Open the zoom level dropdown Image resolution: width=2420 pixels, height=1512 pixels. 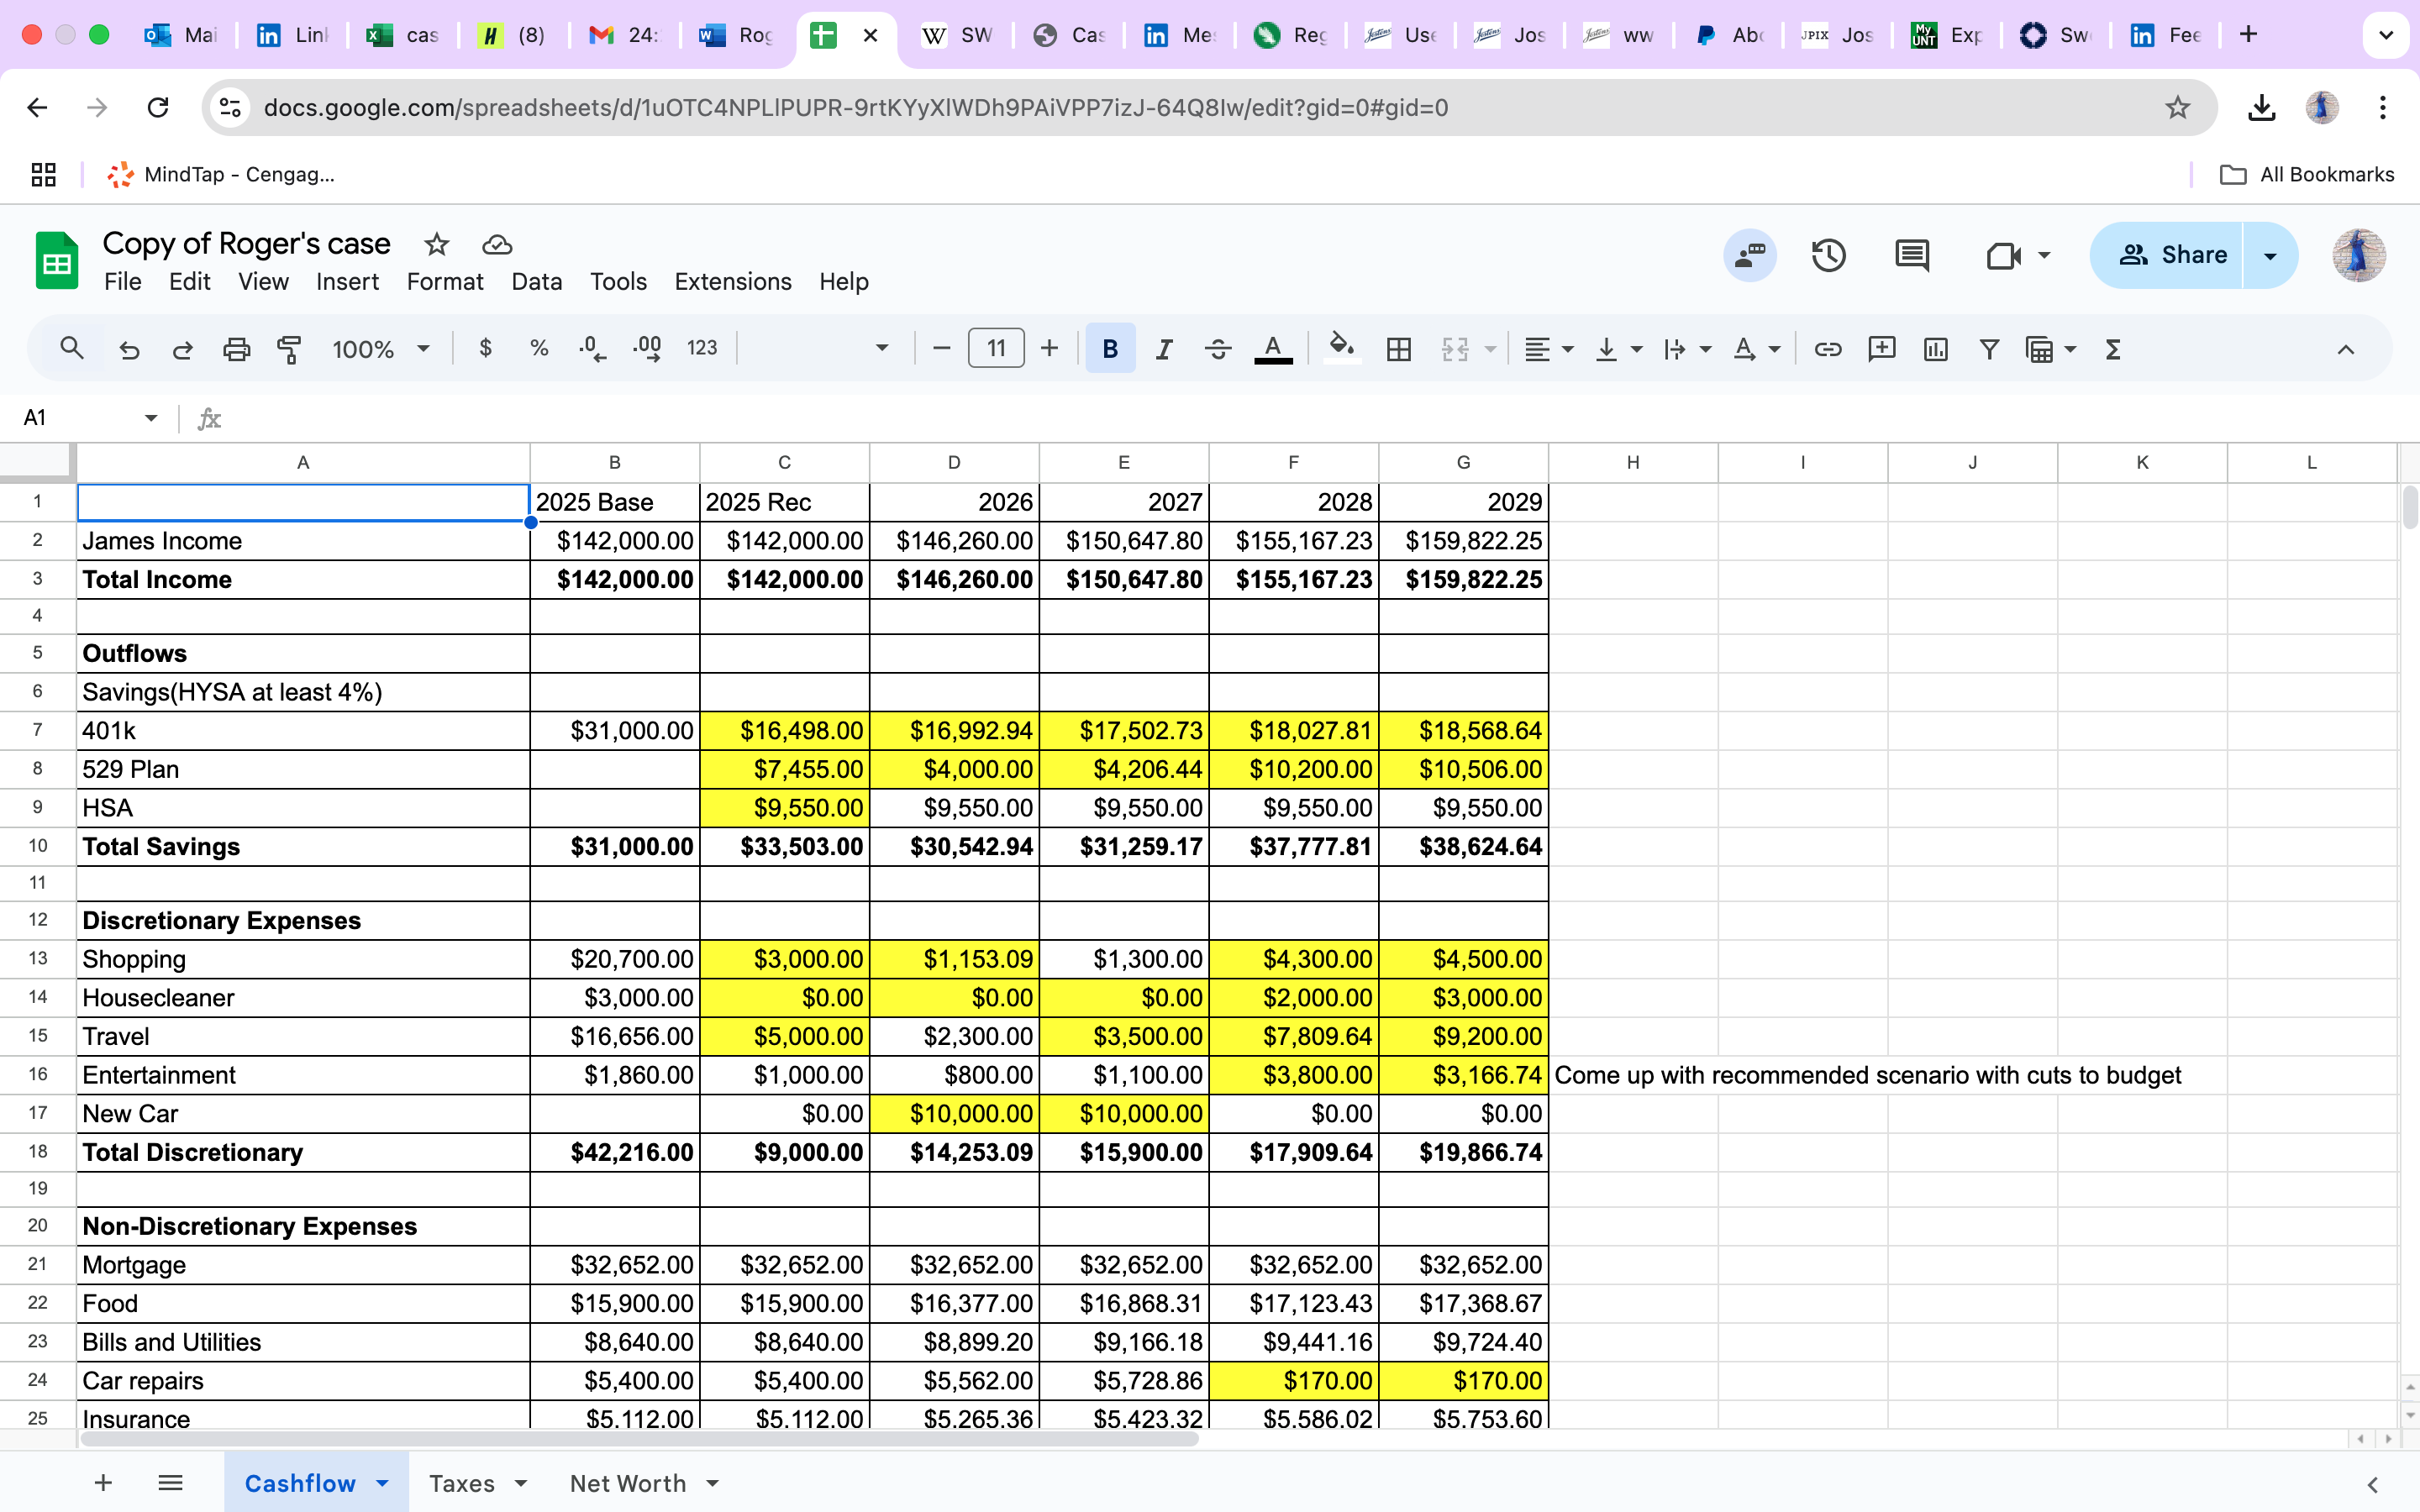[381, 349]
